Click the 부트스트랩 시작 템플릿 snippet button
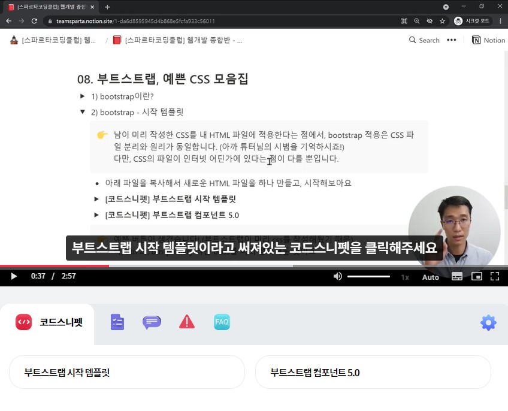The image size is (508, 411). (127, 372)
